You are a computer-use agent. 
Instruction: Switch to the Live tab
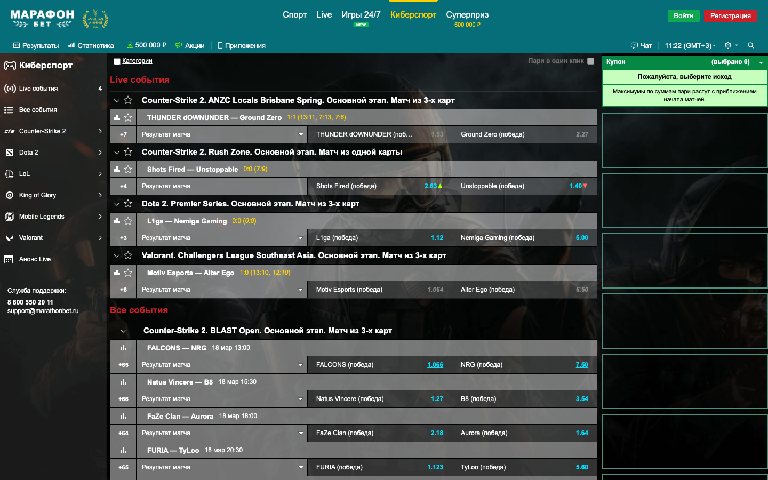(324, 15)
